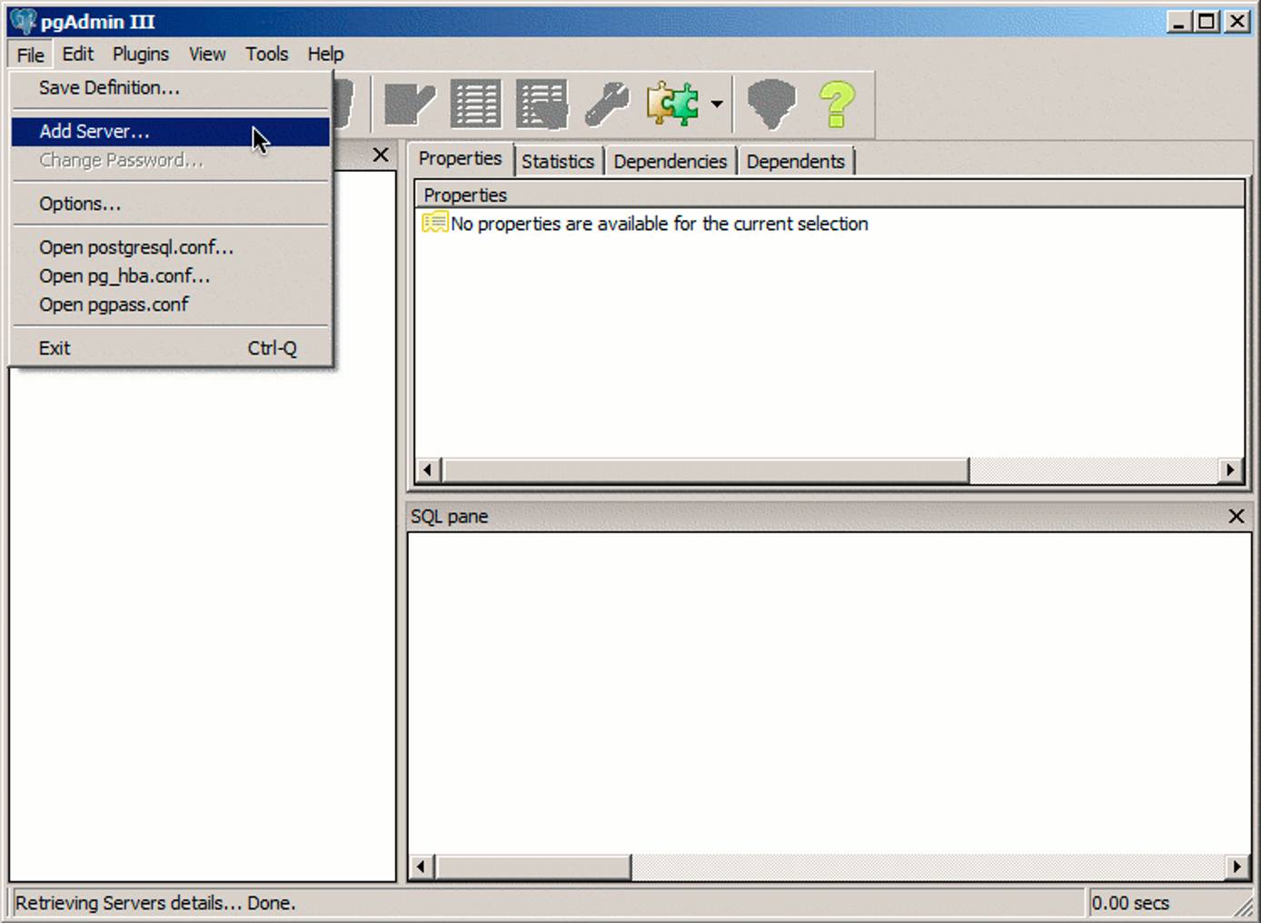This screenshot has height=923, width=1261.
Task: Click "Options..." in the File menu
Action: point(80,203)
